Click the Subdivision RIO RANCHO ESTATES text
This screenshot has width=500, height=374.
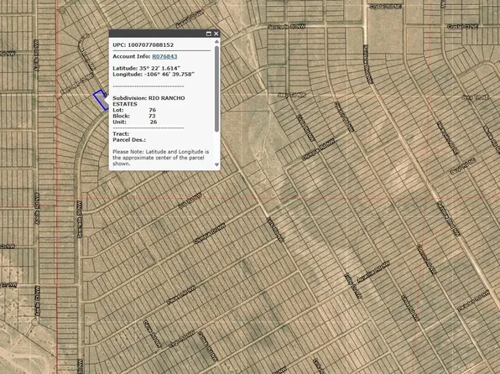[148, 101]
